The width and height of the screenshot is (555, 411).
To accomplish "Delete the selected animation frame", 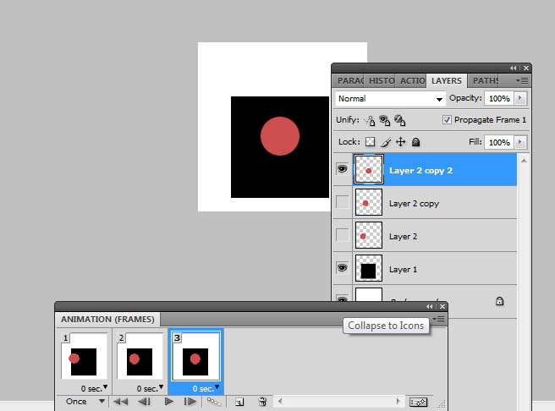I will click(262, 402).
